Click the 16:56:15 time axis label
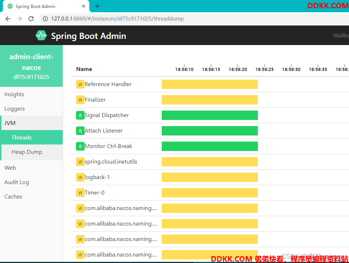Image resolution: width=349 pixels, height=263 pixels. 211,70
